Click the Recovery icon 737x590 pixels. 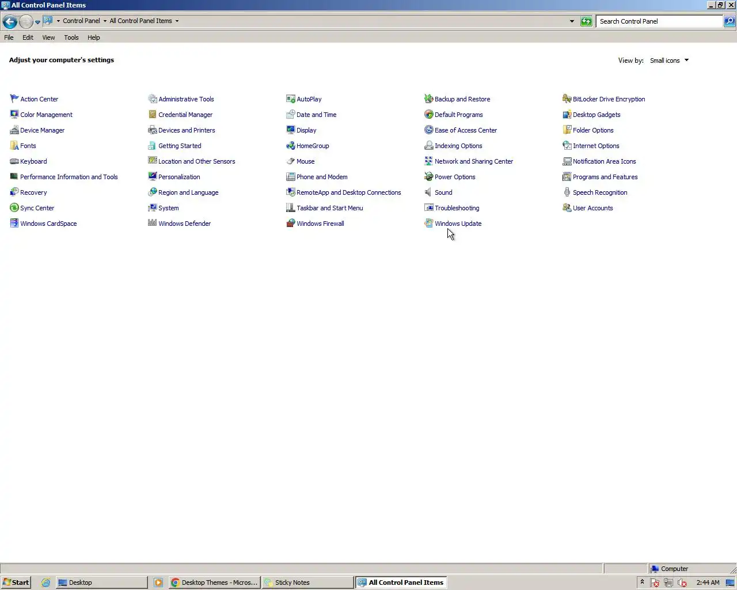[14, 192]
